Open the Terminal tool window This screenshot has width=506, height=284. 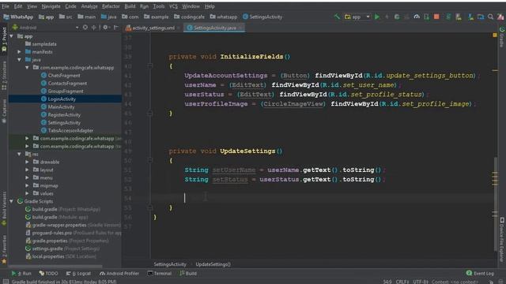[x=160, y=274]
